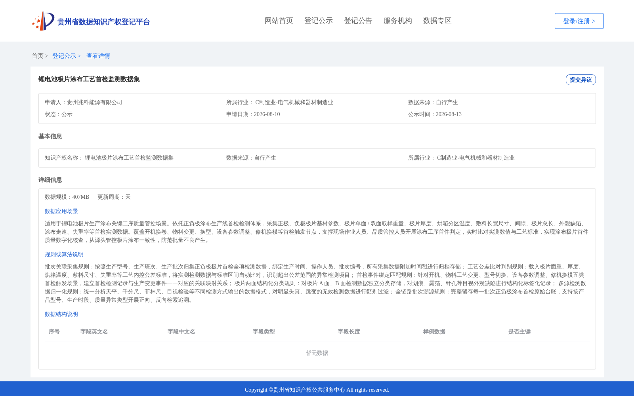Click 数据规模:407MB text
The width and height of the screenshot is (634, 396).
[x=67, y=197]
